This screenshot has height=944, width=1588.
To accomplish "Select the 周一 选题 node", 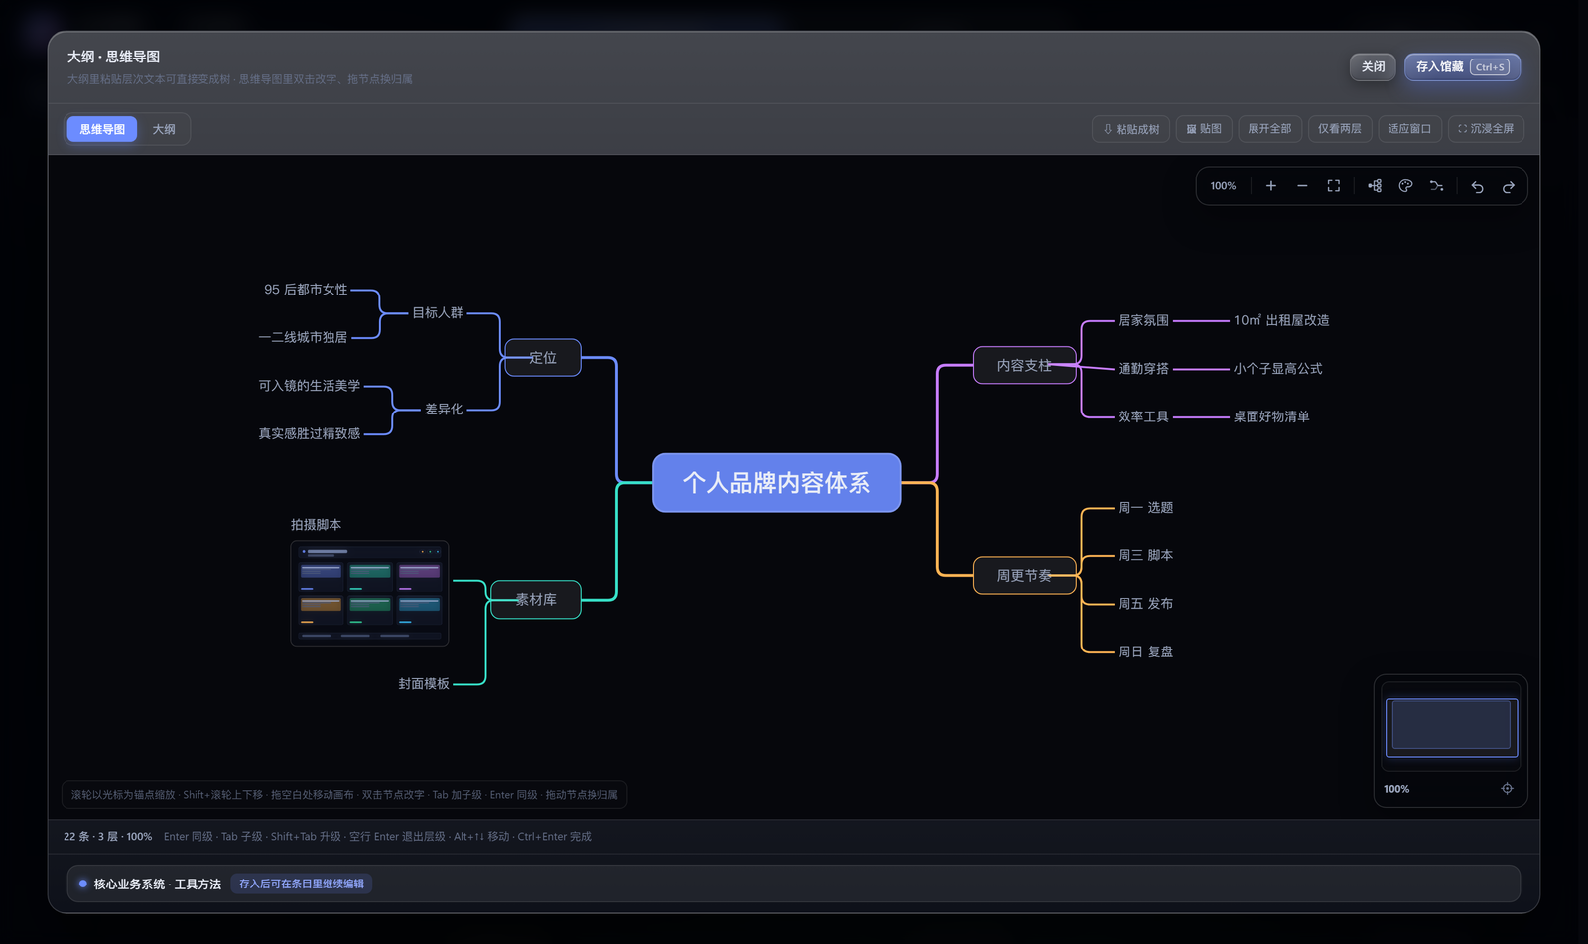I will [x=1145, y=508].
